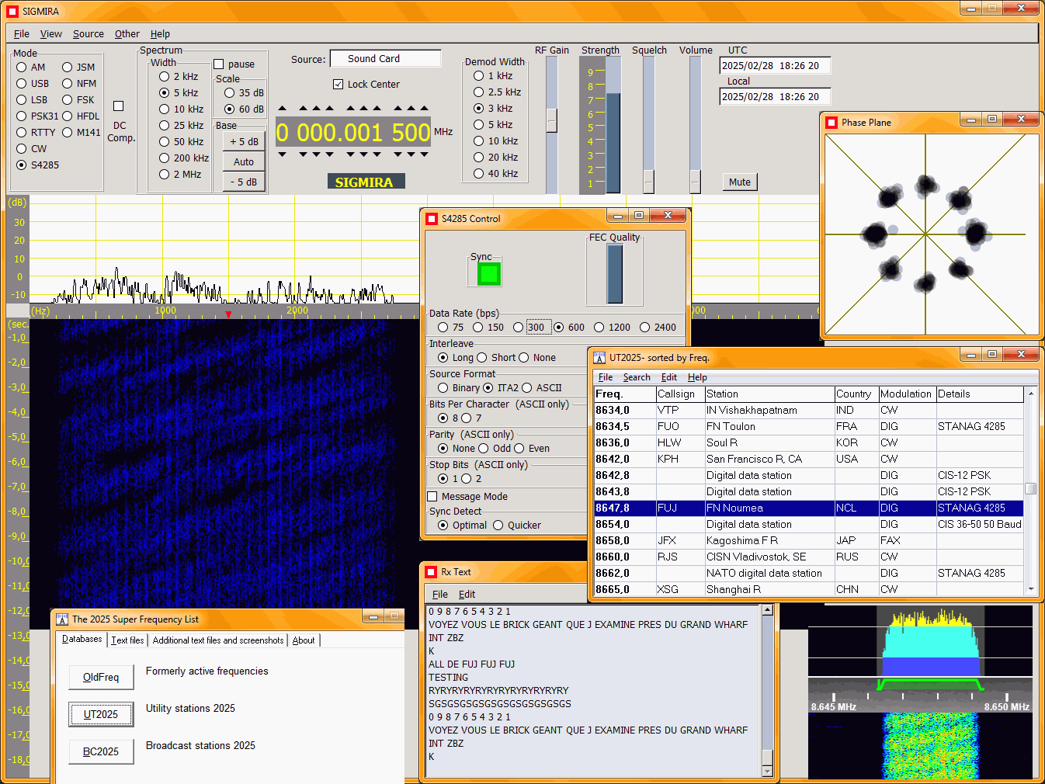Click the Phase Plane window icon
The width and height of the screenshot is (1045, 784).
tap(831, 123)
